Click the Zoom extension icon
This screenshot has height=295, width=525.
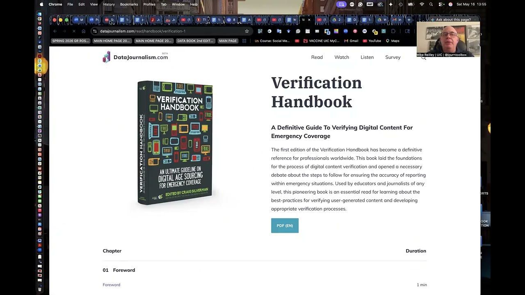tap(346, 31)
